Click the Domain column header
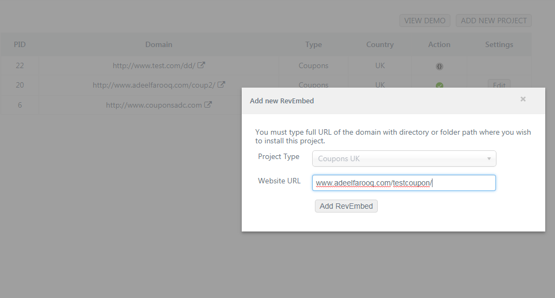This screenshot has height=298, width=555. (x=159, y=44)
